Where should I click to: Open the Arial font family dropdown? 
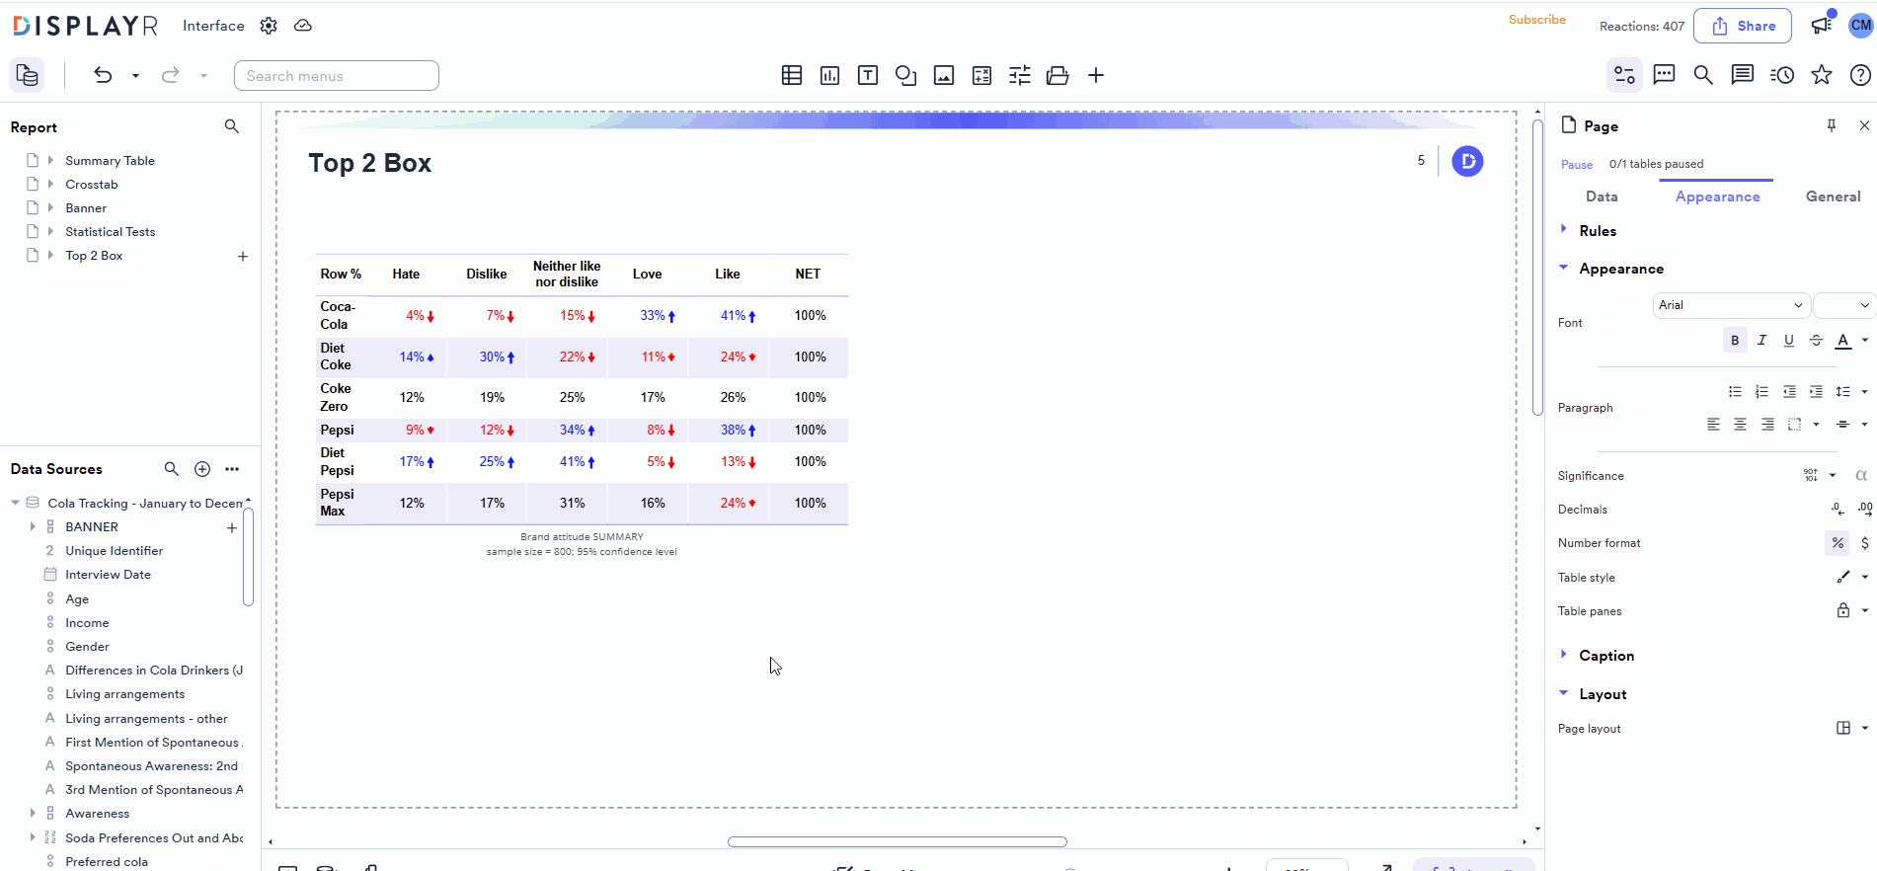[x=1730, y=305]
